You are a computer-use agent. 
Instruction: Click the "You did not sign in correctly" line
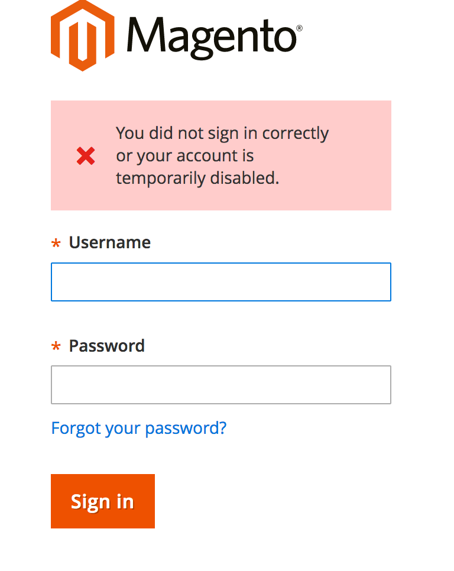click(x=222, y=134)
